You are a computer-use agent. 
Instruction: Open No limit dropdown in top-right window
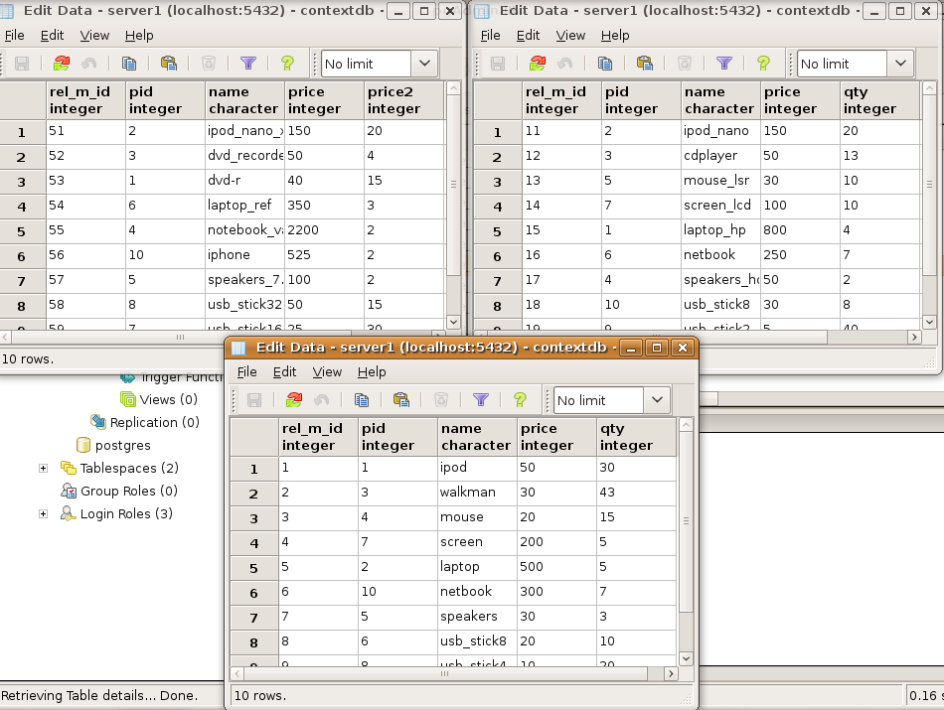tap(900, 64)
